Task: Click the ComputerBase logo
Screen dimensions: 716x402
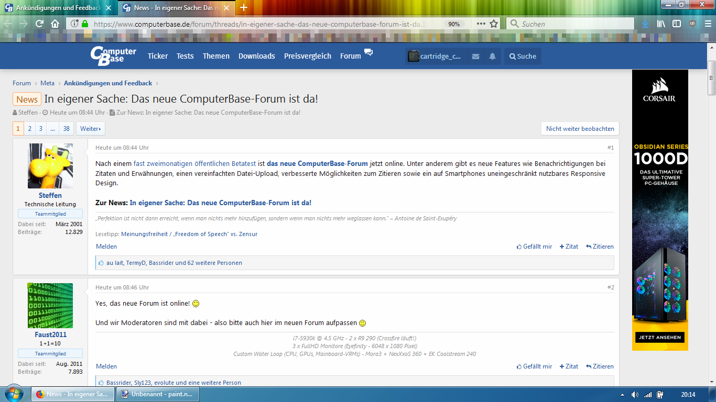Action: tap(113, 55)
